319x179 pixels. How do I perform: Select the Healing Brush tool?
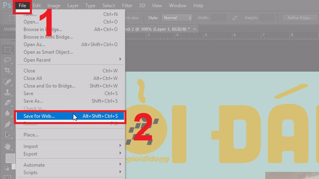click(x=8, y=82)
